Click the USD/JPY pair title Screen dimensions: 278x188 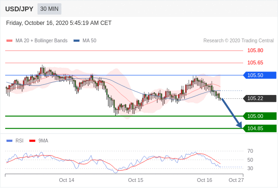(x=19, y=9)
